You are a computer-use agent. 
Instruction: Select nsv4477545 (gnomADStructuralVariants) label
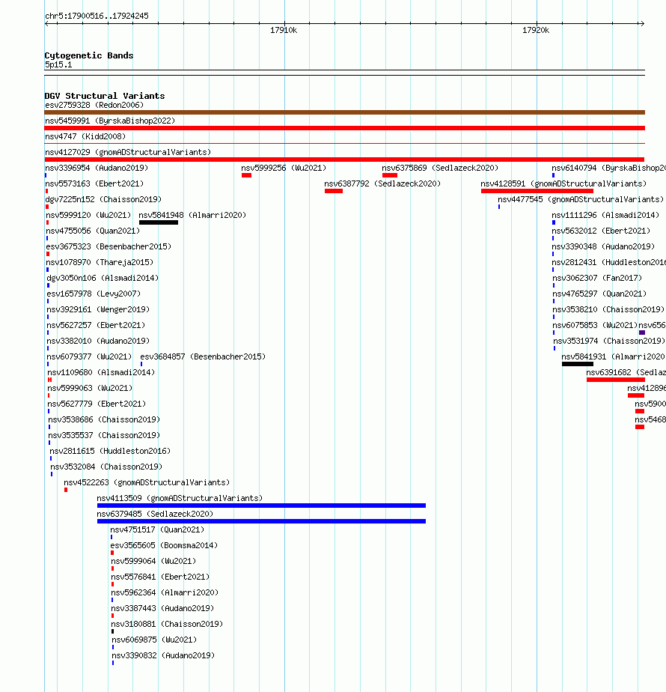(x=581, y=199)
